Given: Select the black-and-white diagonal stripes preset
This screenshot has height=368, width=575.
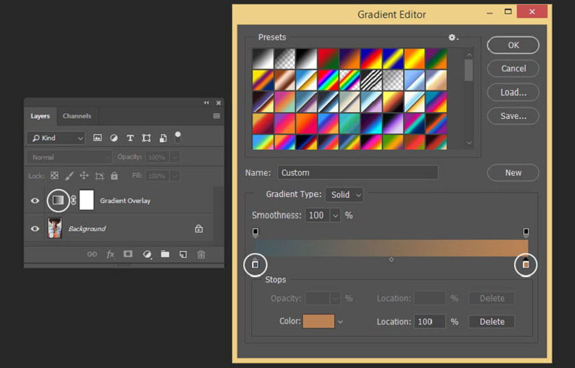Looking at the screenshot, I should [x=371, y=80].
